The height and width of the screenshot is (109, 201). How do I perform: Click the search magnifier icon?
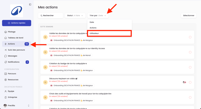41,16
